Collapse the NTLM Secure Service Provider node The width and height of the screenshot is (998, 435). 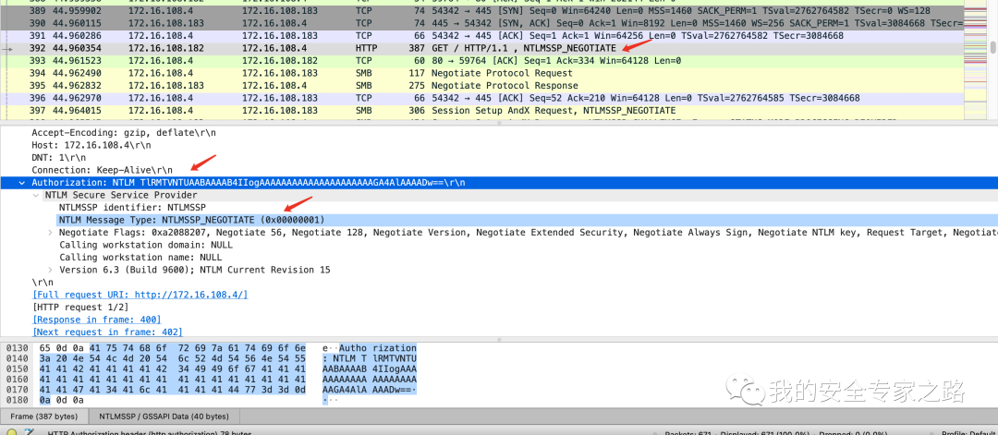tap(36, 195)
